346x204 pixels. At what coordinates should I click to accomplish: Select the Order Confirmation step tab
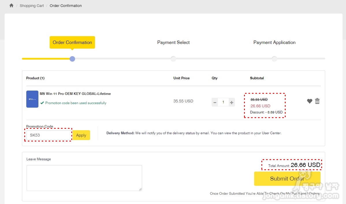[x=72, y=43]
